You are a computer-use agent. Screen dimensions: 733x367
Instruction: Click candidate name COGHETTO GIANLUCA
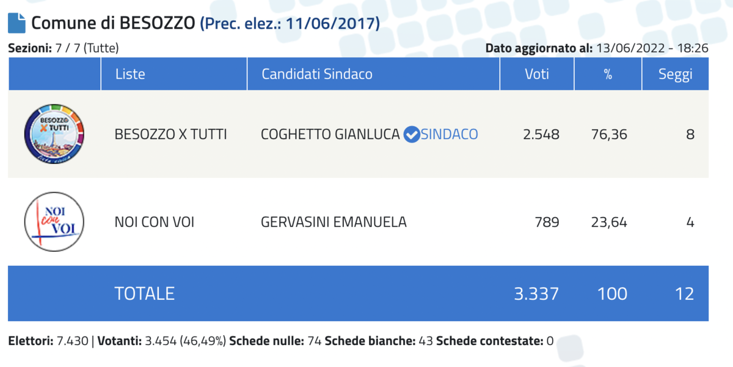point(330,134)
